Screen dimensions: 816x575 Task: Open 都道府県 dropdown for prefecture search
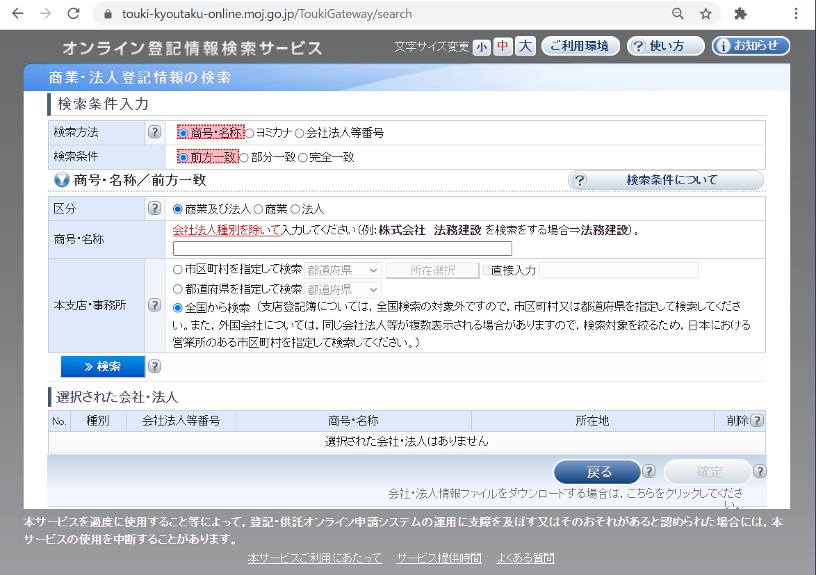pos(343,289)
